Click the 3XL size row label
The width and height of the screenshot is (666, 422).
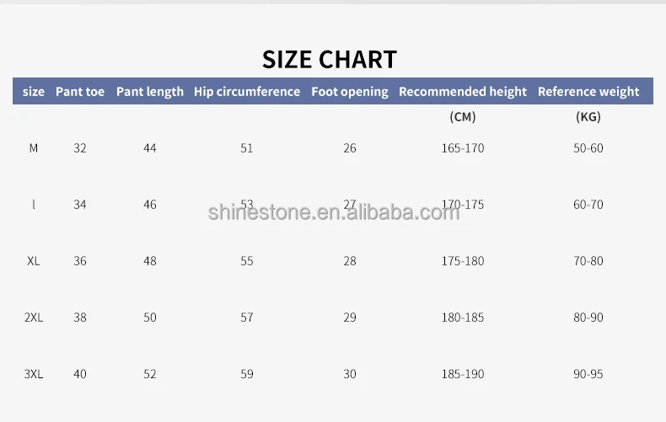pyautogui.click(x=34, y=374)
